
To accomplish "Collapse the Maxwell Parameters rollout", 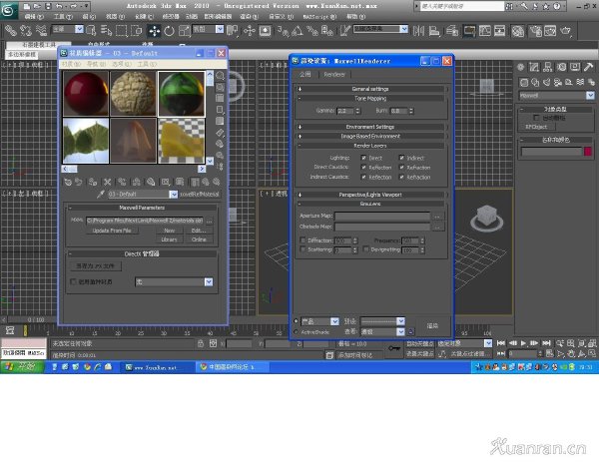I will [x=142, y=208].
